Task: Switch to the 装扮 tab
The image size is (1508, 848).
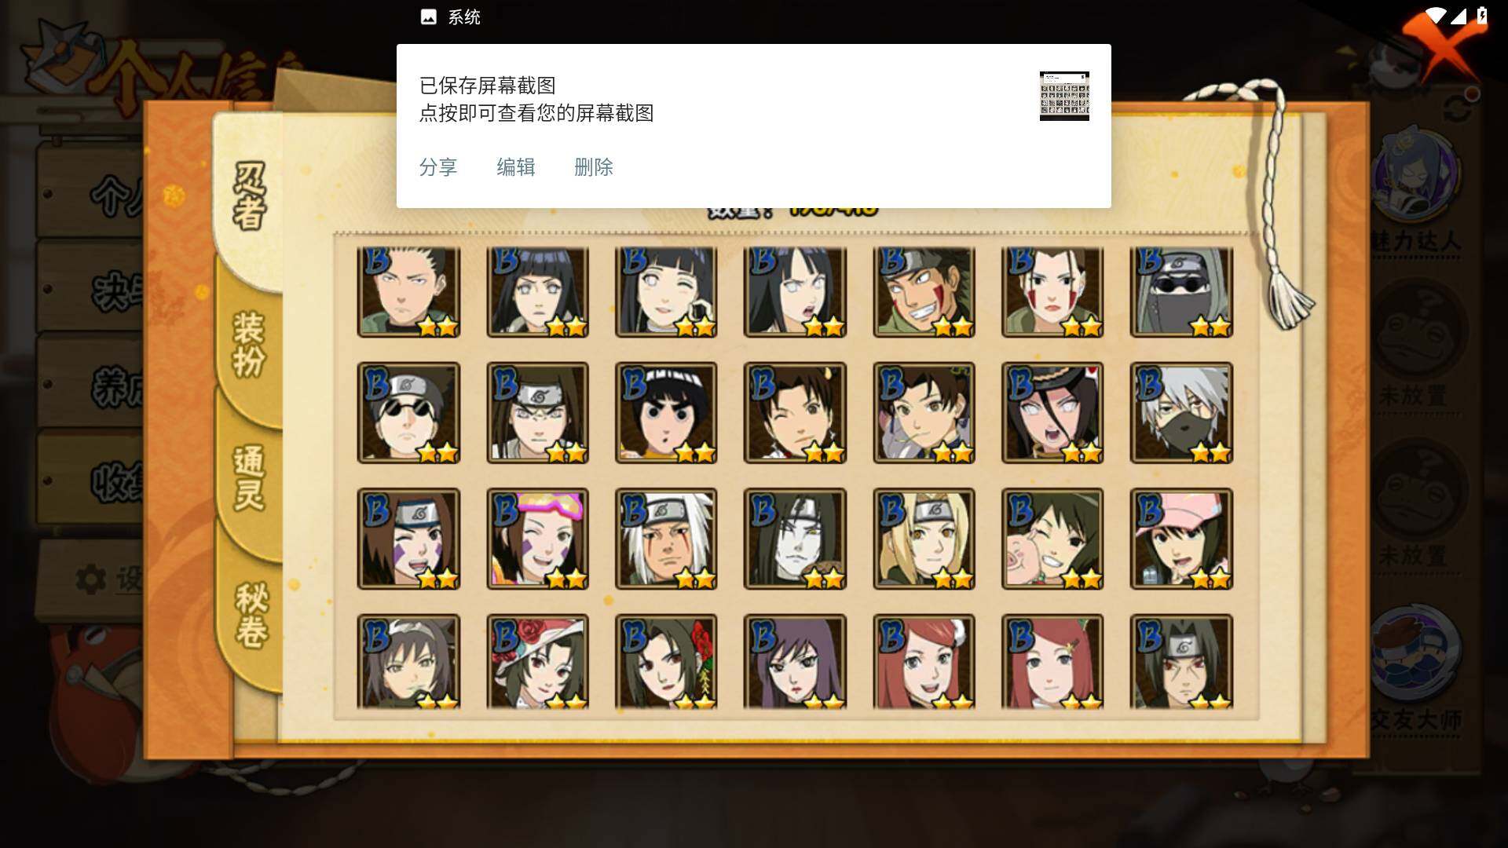Action: point(249,345)
